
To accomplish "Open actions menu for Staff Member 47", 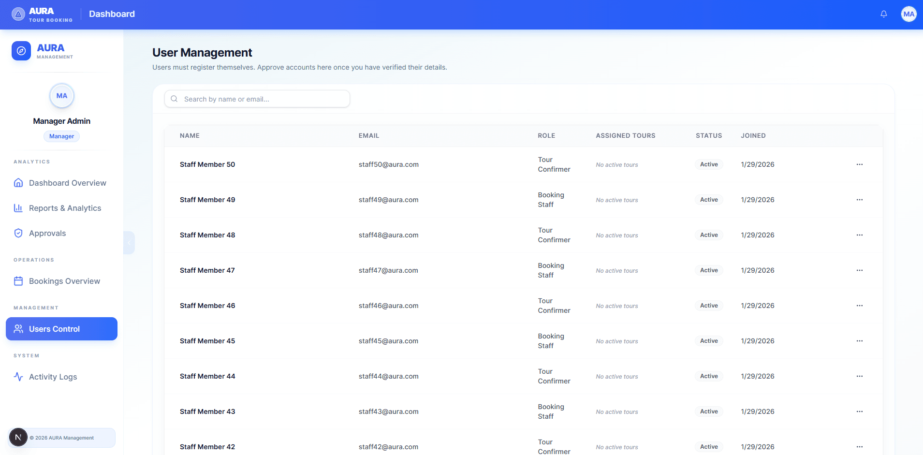I will click(859, 270).
